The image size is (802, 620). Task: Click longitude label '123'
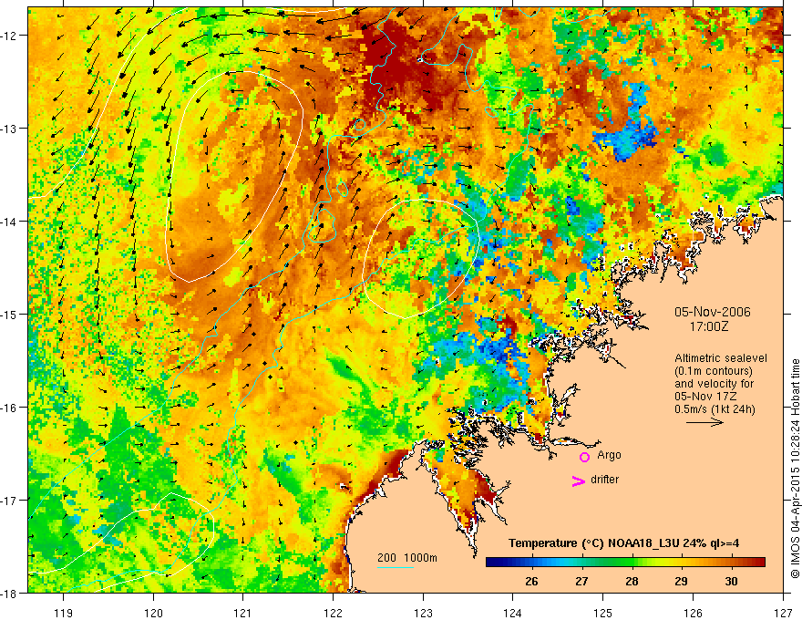click(x=423, y=613)
